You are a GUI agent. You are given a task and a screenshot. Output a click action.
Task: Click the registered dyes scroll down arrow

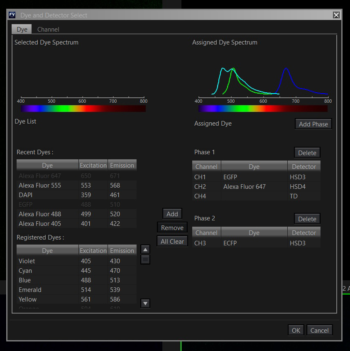pos(145,304)
